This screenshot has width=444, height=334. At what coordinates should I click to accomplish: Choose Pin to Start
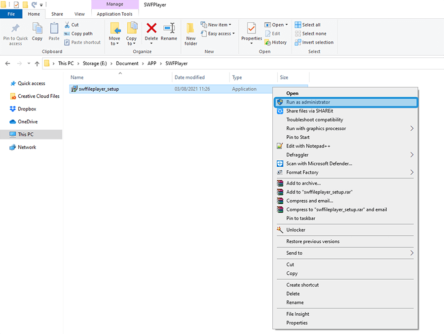pos(345,137)
